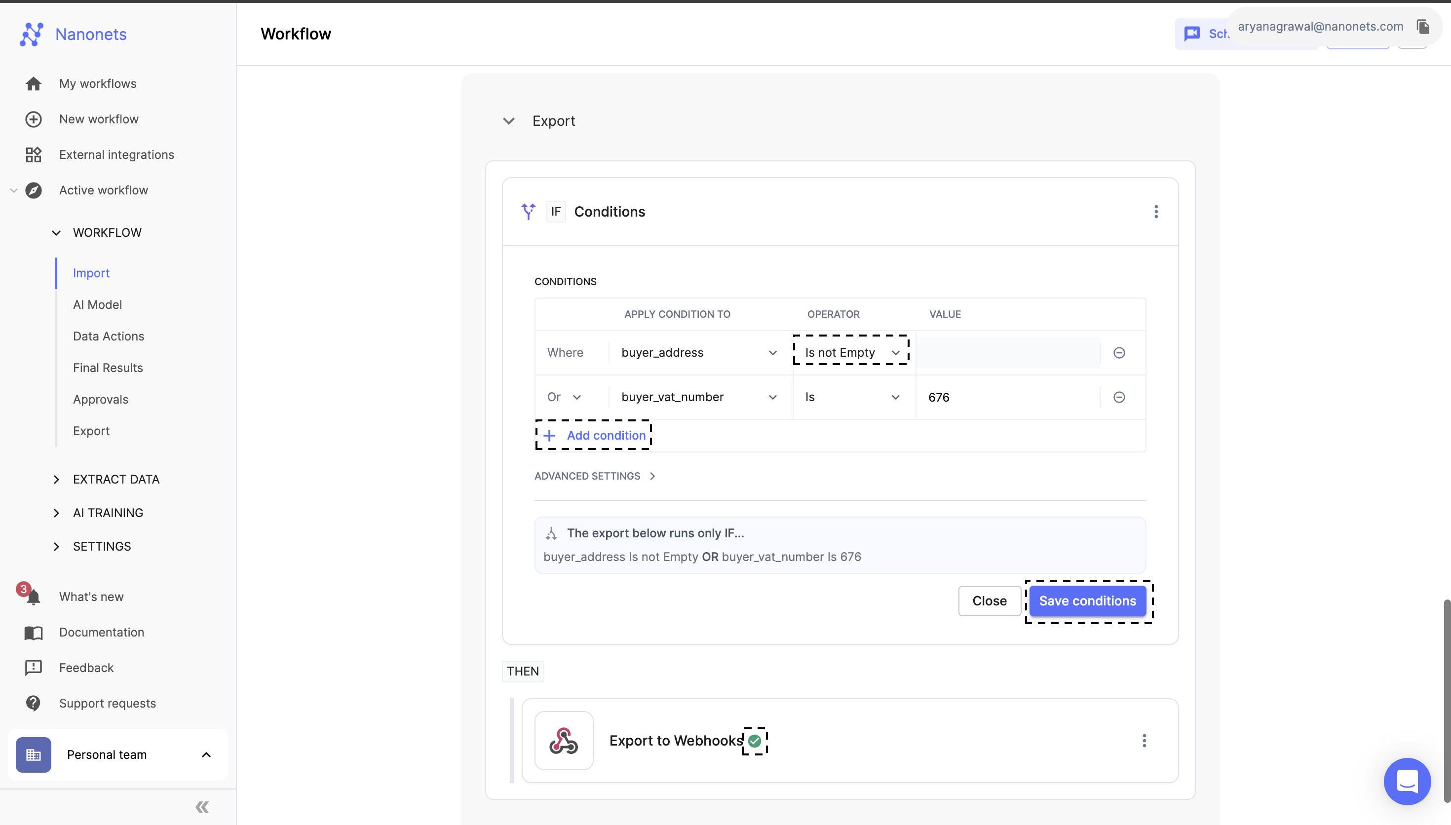Collapse the WORKFLOW tree section

coord(56,233)
